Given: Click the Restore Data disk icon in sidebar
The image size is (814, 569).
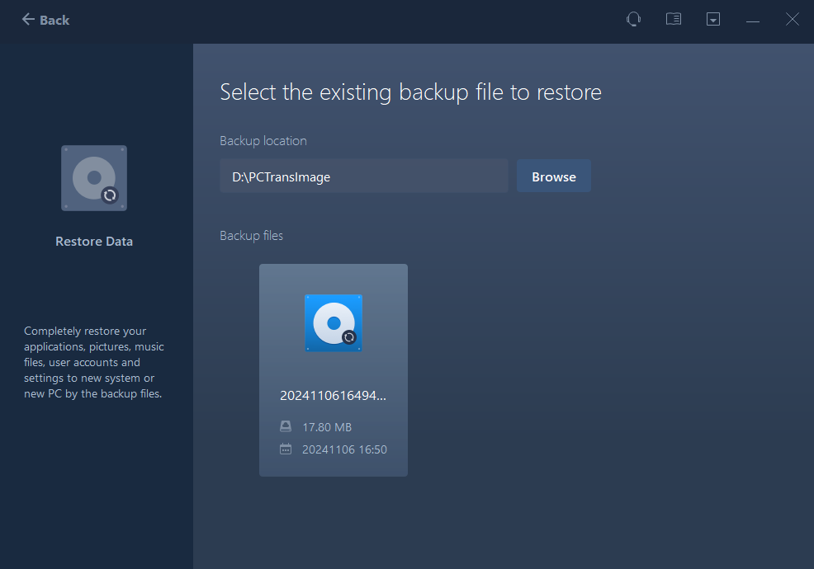Looking at the screenshot, I should (94, 178).
